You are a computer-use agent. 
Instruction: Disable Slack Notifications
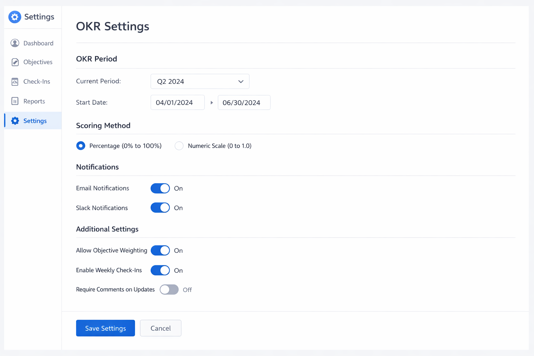coord(160,208)
